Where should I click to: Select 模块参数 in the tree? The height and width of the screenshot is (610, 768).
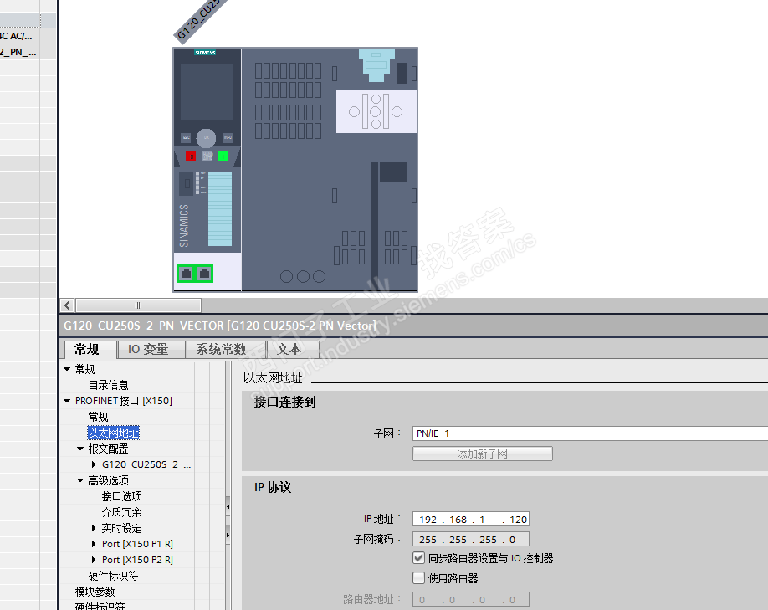(95, 592)
